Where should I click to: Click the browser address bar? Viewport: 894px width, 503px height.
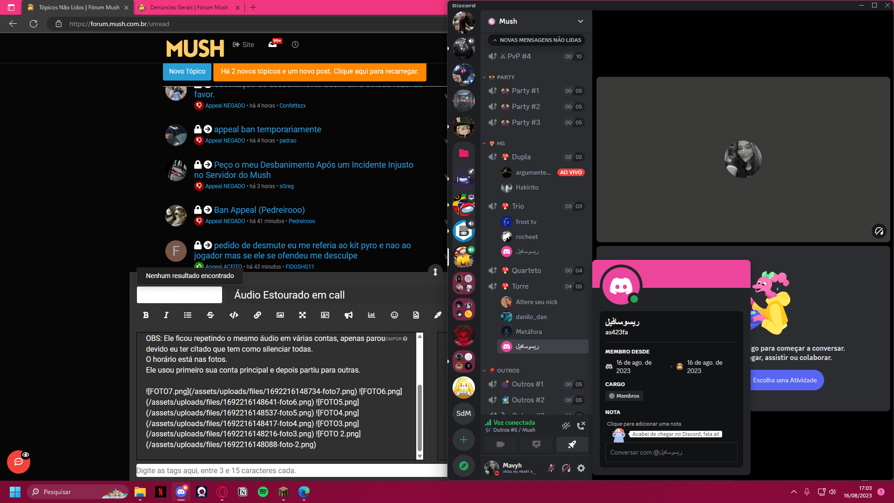(x=247, y=24)
